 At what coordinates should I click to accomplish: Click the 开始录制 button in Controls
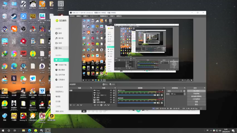pos(196,94)
